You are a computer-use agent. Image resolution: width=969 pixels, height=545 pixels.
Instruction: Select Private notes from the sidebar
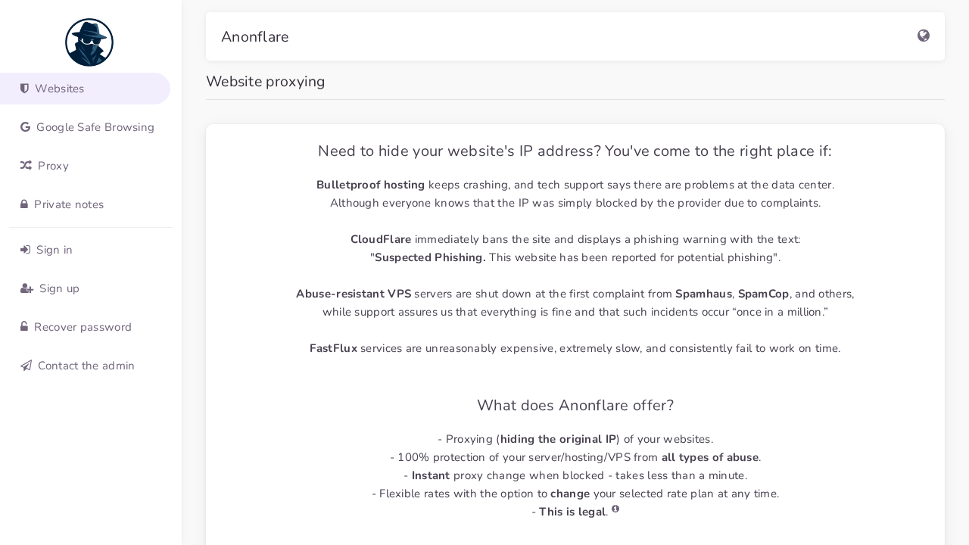click(69, 204)
